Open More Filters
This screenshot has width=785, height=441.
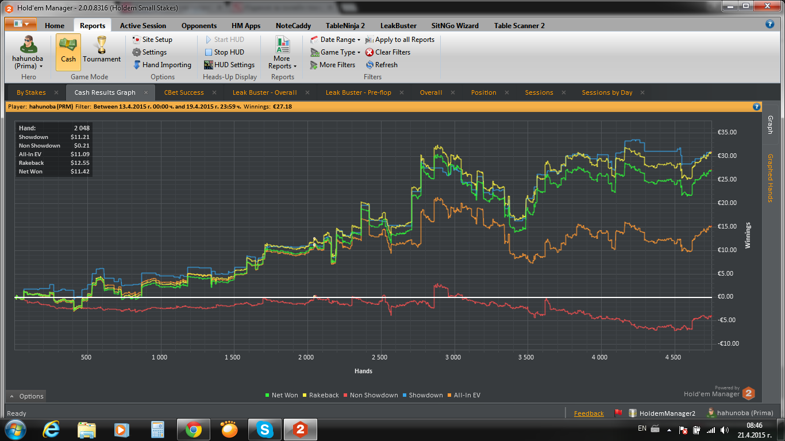coord(333,65)
